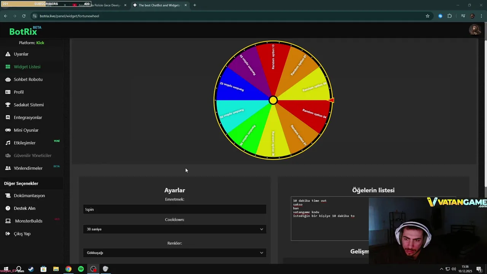Click the Profil card icon

coord(8,92)
